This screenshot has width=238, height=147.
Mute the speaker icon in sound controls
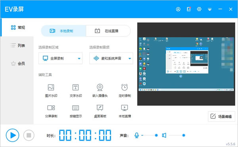click(x=164, y=135)
